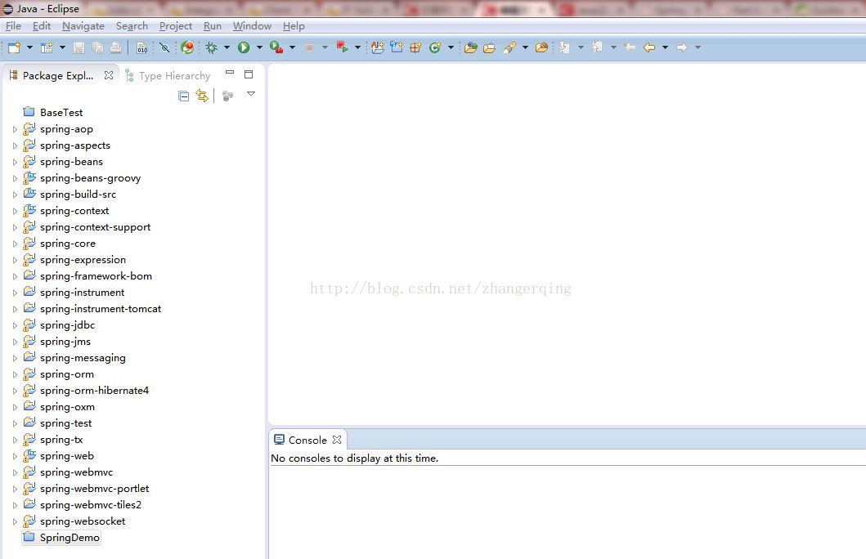Open the Run menu
866x559 pixels.
213,26
